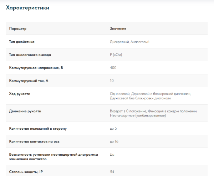Select the Ход рукояти row label

click(20, 94)
